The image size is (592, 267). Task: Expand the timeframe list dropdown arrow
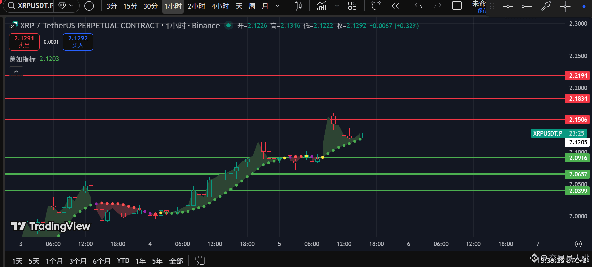click(278, 6)
